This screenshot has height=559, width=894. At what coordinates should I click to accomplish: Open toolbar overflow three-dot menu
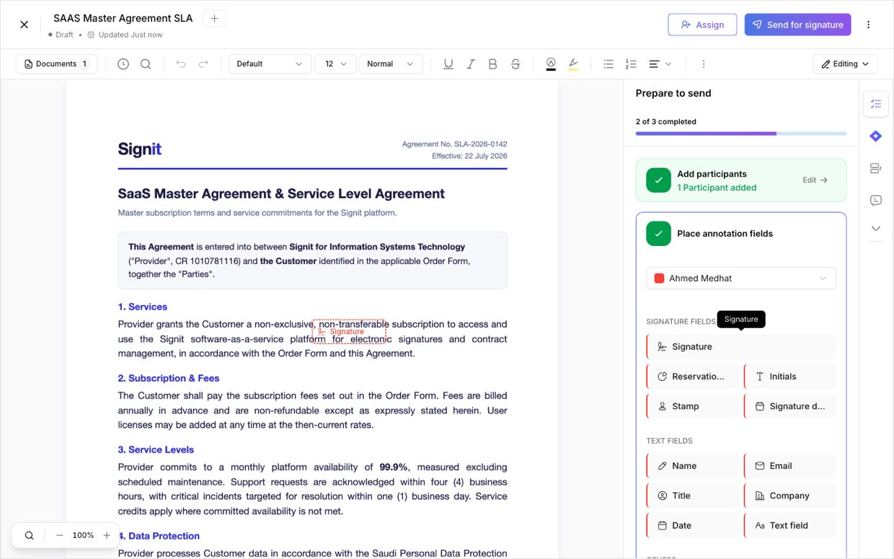704,63
